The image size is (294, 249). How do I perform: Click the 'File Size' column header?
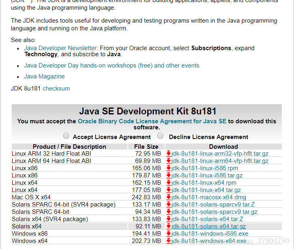point(146,146)
